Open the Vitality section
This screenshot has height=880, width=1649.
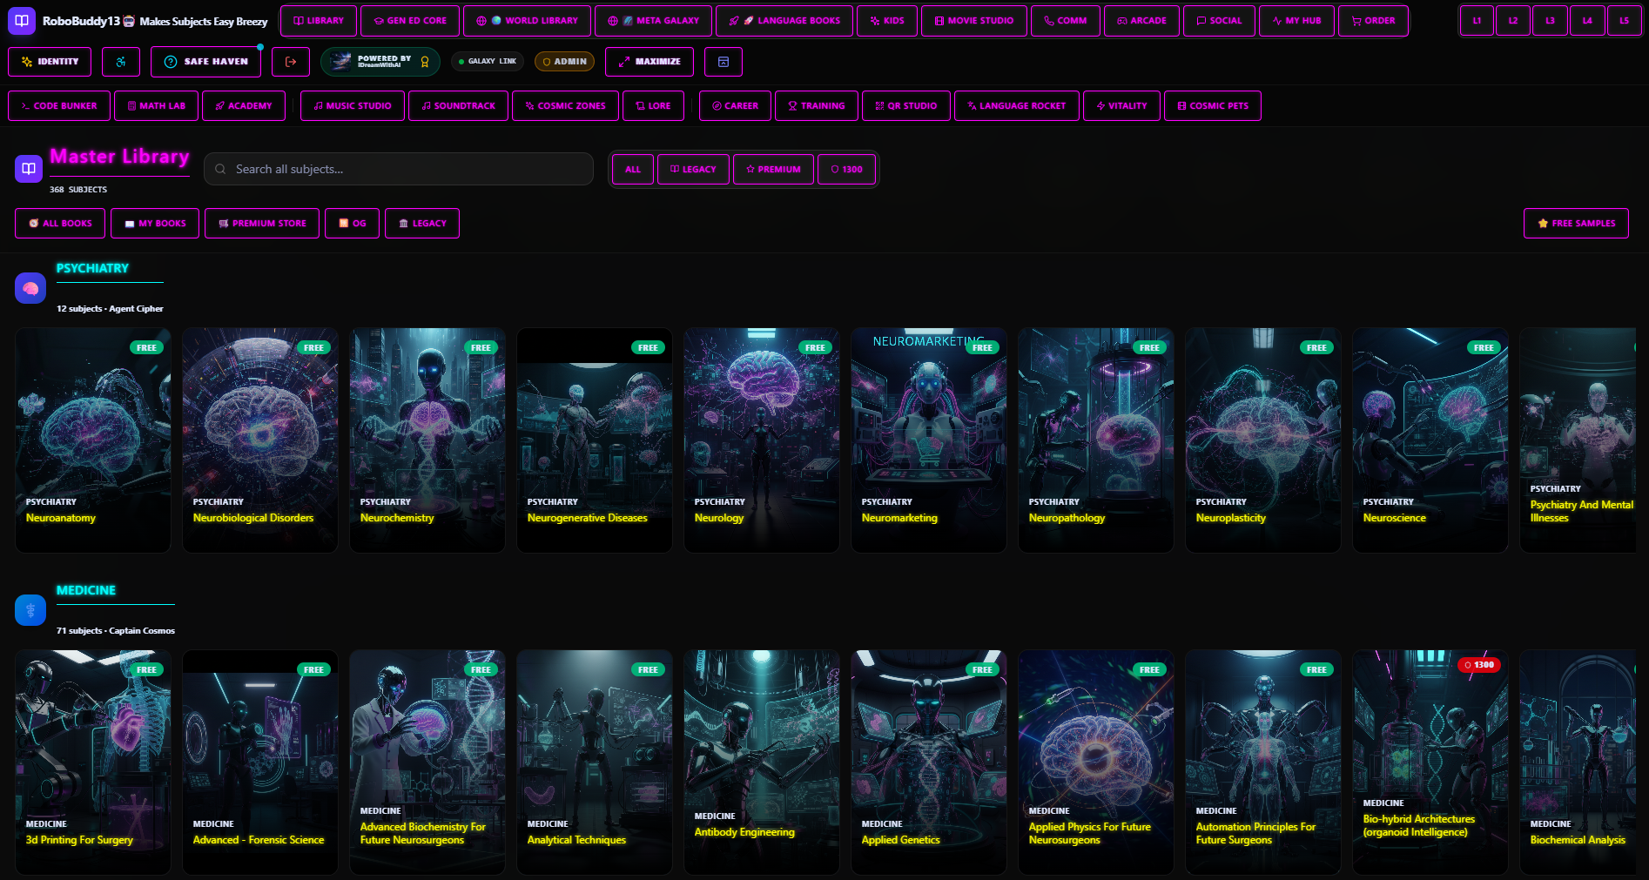[x=1121, y=106]
